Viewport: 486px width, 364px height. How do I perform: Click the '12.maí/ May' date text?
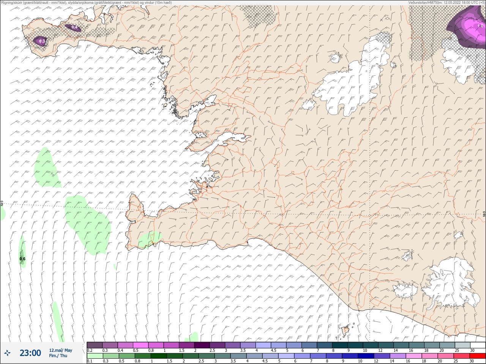[60, 350]
